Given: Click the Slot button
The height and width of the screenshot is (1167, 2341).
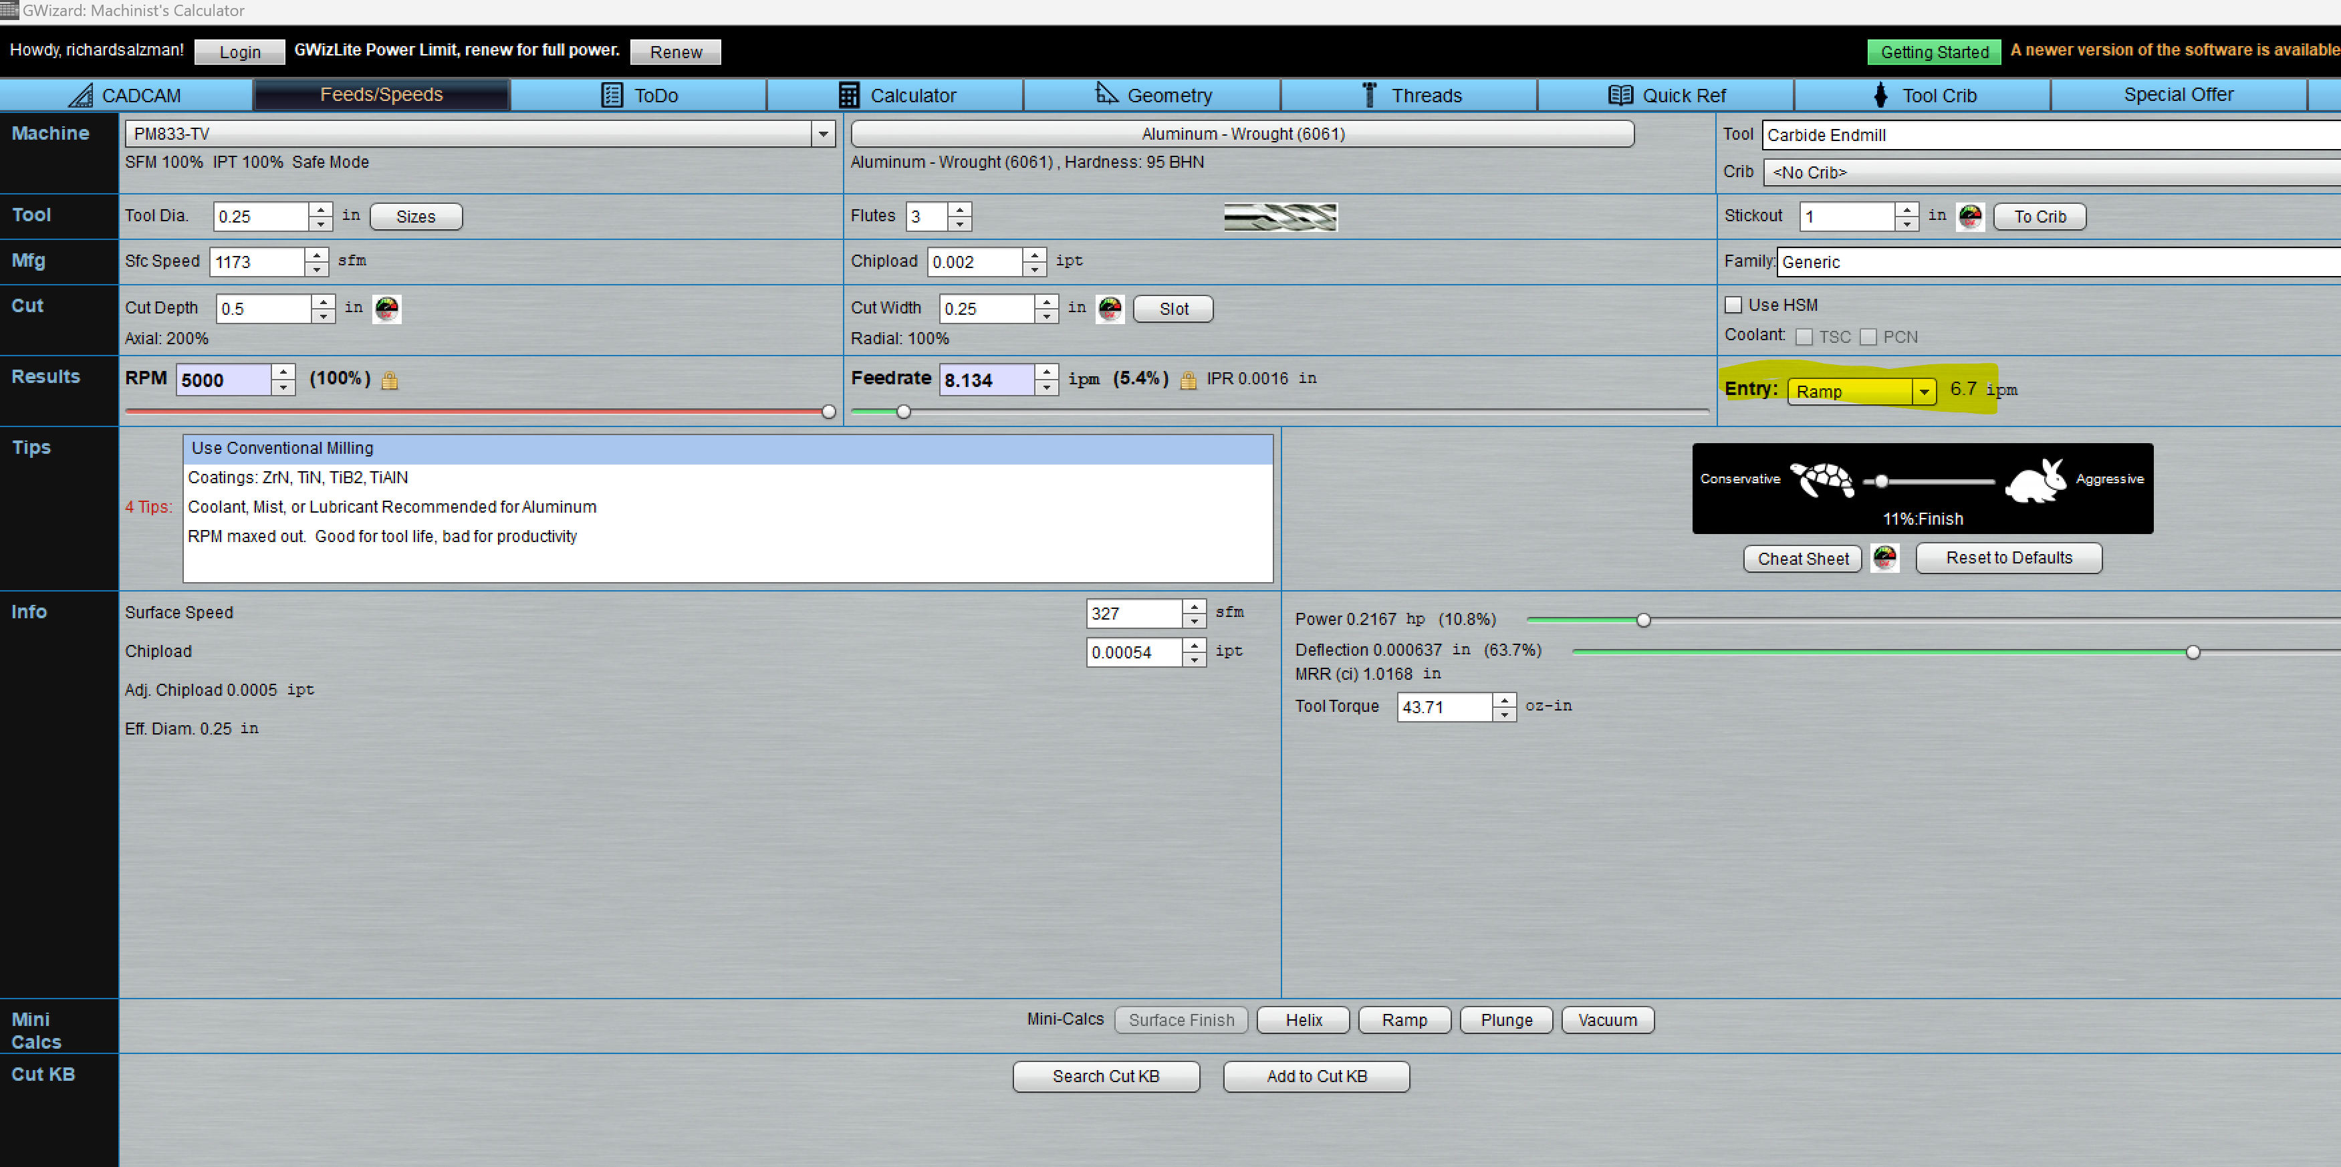Looking at the screenshot, I should 1173,309.
